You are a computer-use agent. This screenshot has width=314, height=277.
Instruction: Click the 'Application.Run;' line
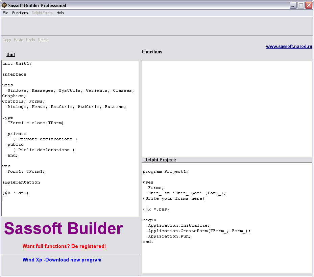coord(170,236)
